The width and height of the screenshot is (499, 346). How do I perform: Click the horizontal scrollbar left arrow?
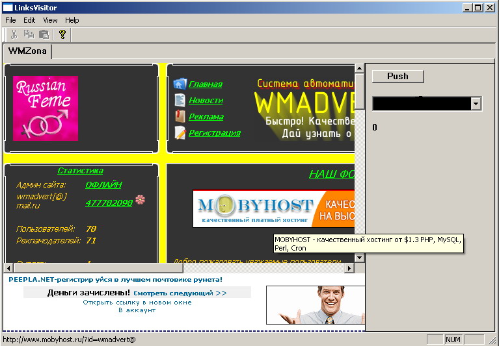8,268
